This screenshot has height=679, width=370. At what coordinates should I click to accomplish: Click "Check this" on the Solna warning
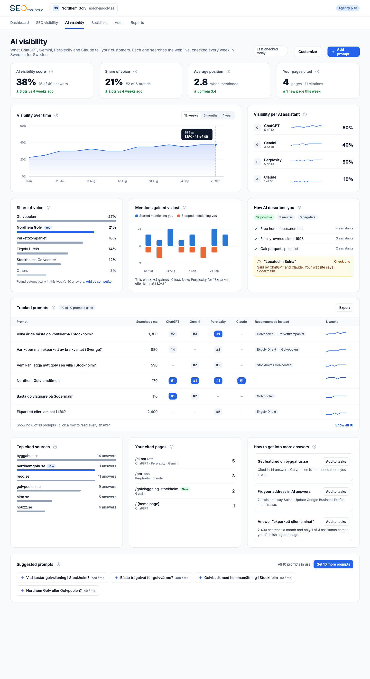(342, 262)
